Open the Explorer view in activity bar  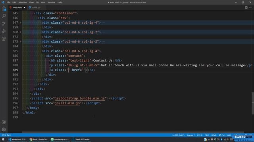pos(4,9)
